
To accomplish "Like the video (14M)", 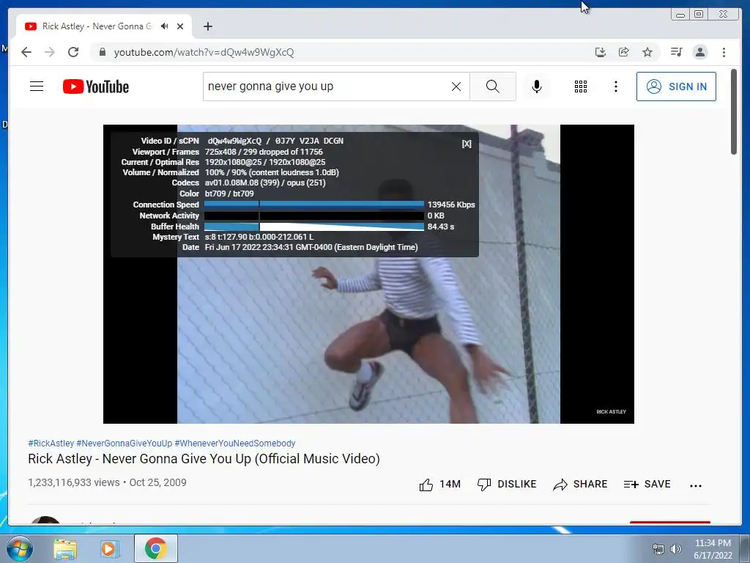I will point(439,485).
